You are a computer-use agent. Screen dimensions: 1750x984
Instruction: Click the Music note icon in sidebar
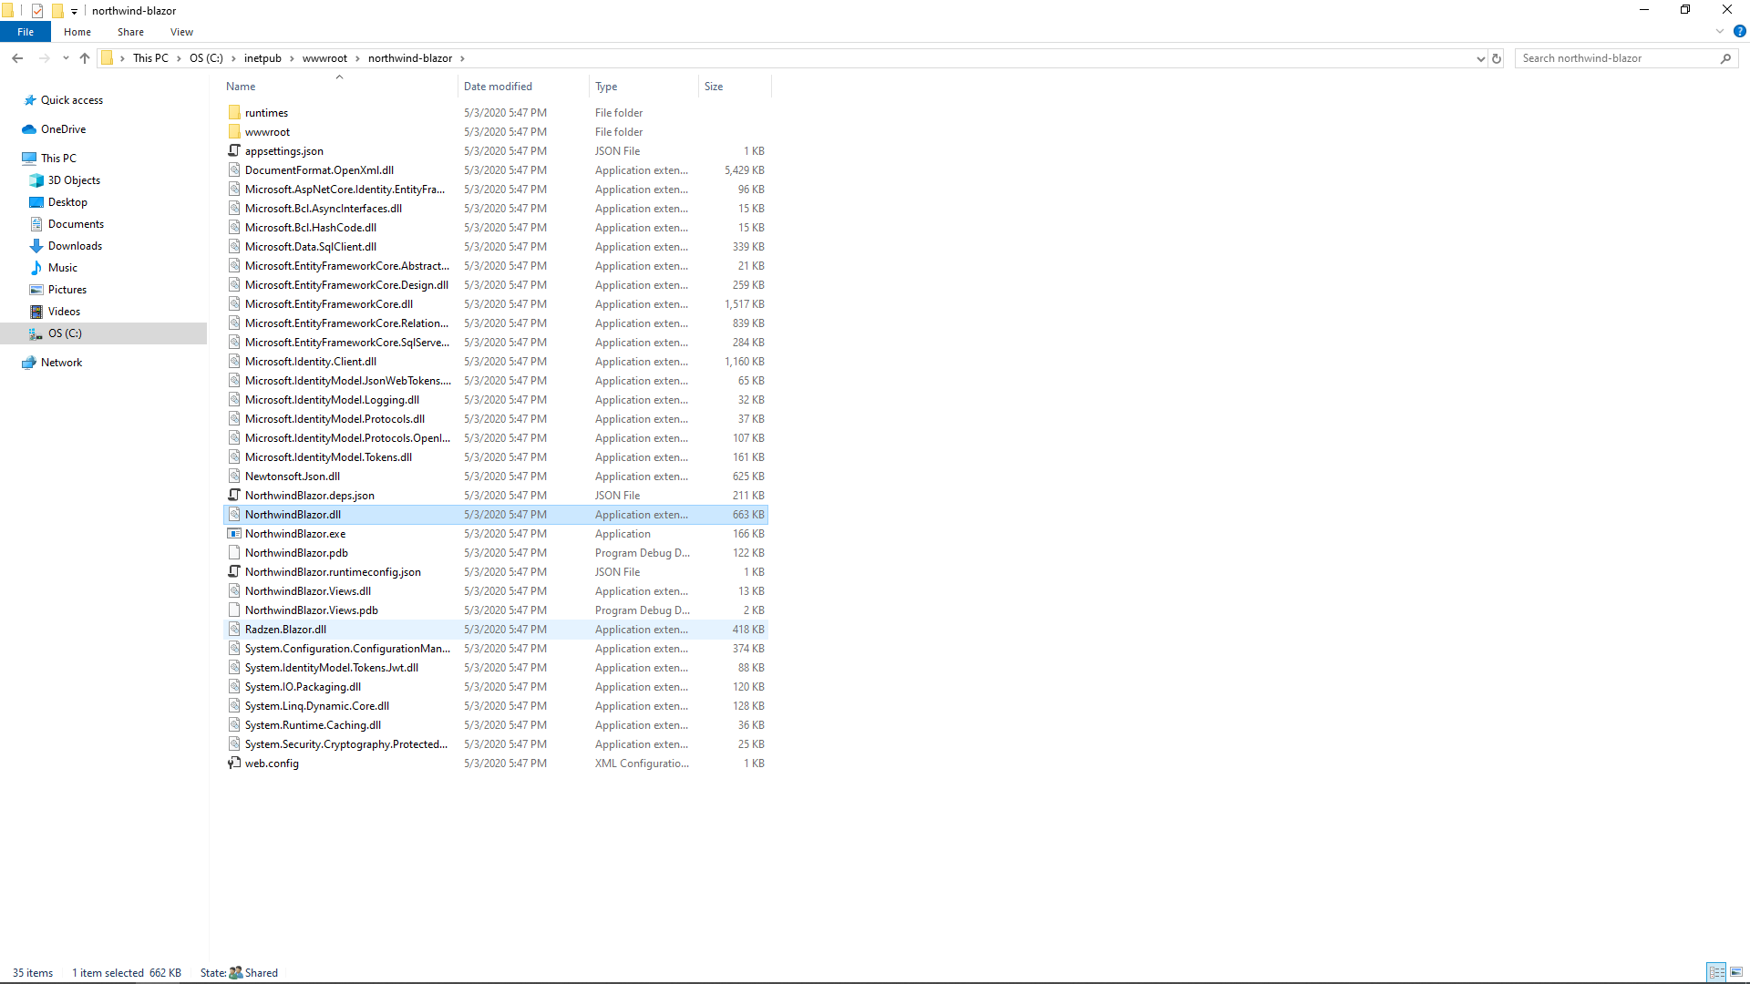tap(36, 268)
